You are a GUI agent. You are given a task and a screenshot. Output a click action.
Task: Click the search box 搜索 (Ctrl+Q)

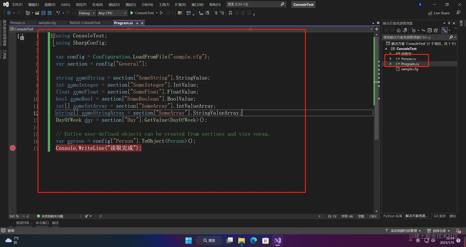click(256, 4)
